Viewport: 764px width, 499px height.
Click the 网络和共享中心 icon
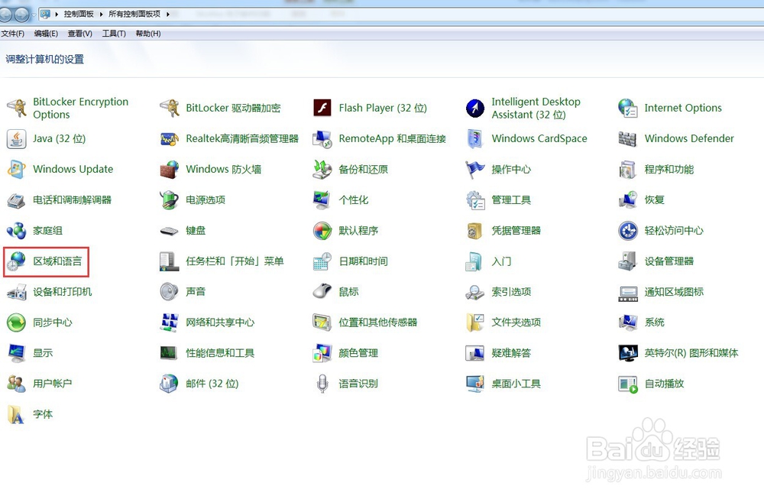pos(170,322)
